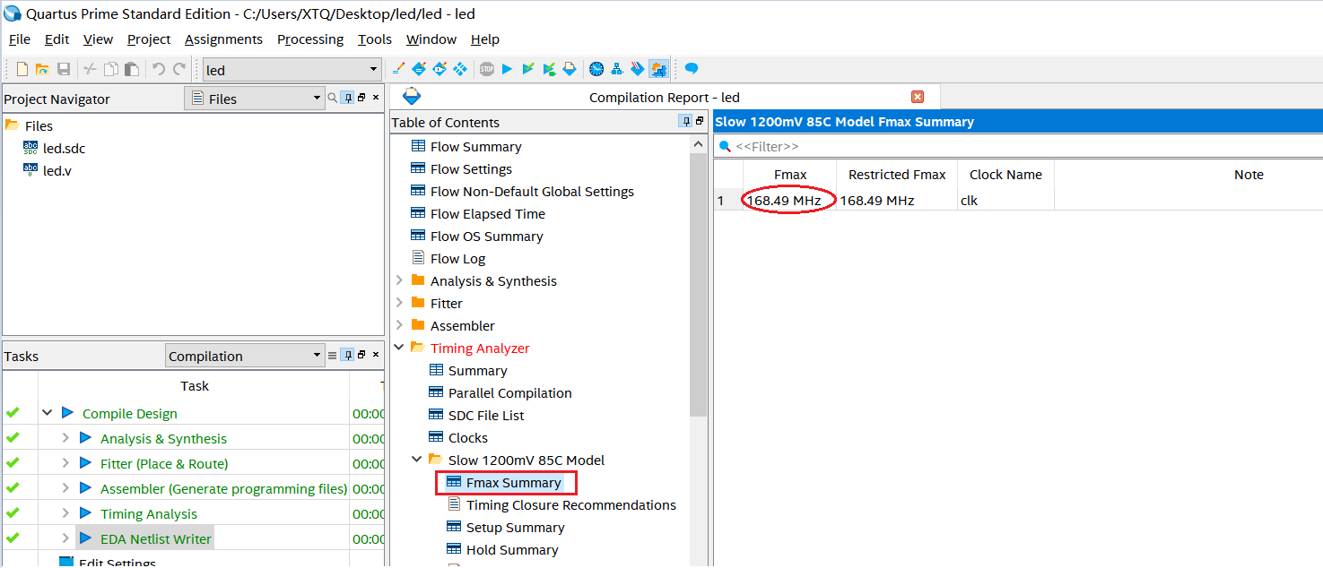The image size is (1323, 568).
Task: Click the play icon with green checkmark in toolbar
Action: pyautogui.click(x=527, y=69)
